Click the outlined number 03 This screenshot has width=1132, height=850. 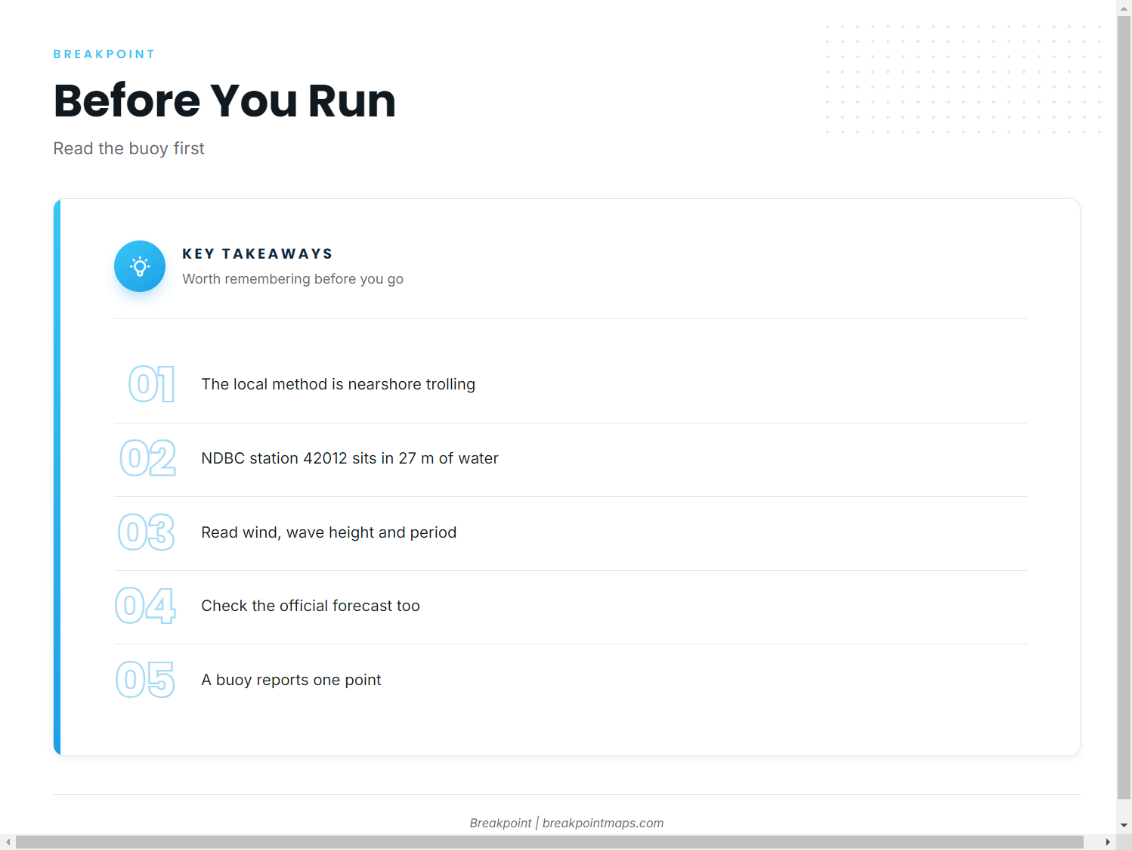click(147, 532)
